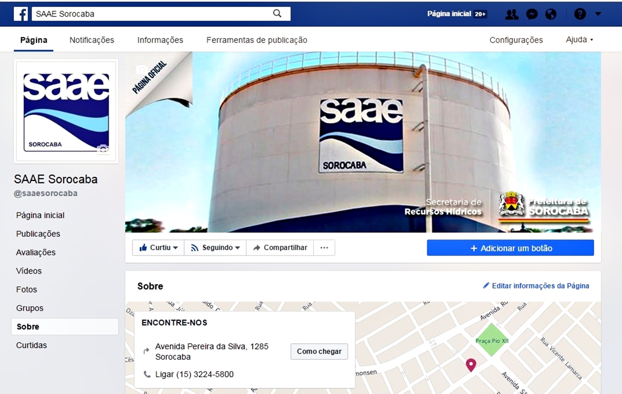This screenshot has width=622, height=394.
Task: Click the search magnifier icon
Action: click(x=277, y=14)
